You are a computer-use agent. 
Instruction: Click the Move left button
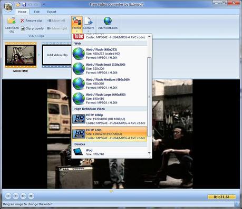[56, 20]
